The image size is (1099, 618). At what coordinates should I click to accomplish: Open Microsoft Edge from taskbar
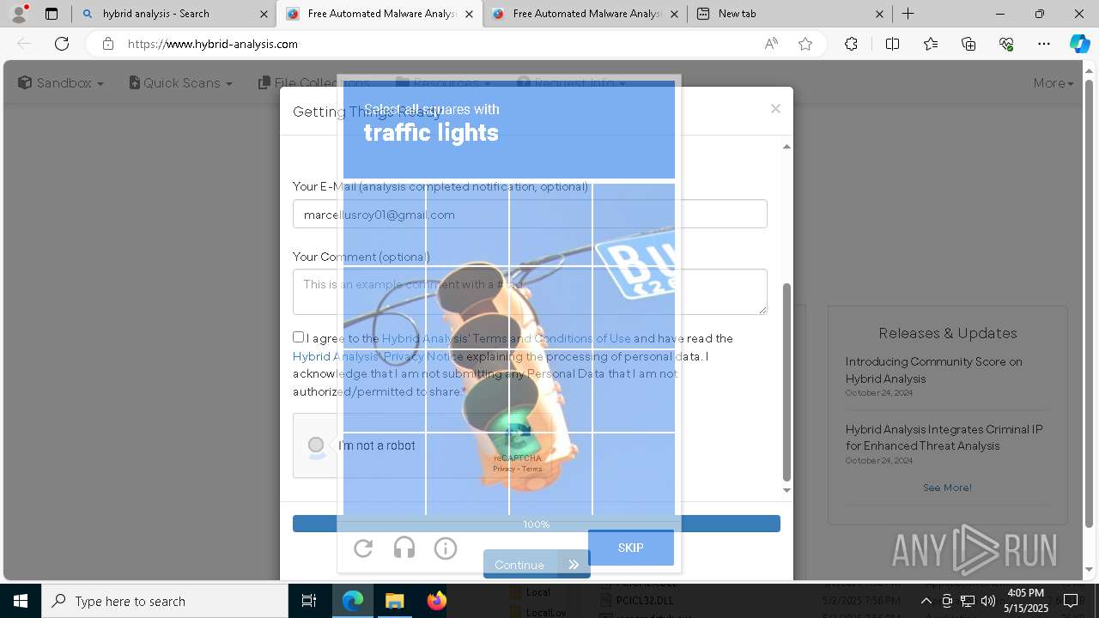coord(353,601)
